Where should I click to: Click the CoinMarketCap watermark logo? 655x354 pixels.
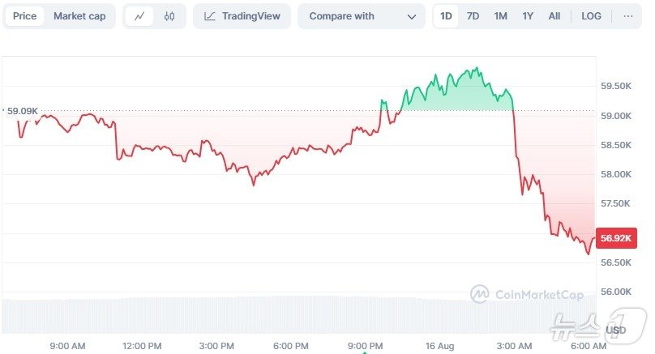point(527,295)
